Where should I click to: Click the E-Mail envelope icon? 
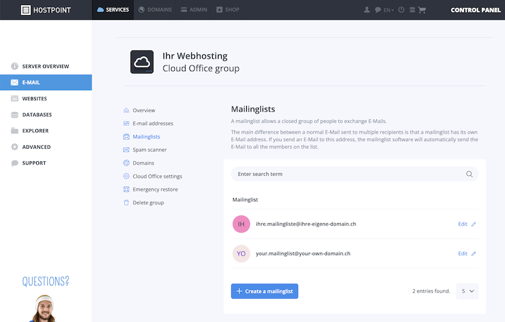[x=15, y=83]
